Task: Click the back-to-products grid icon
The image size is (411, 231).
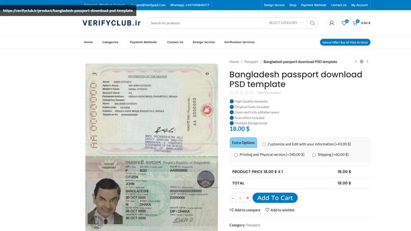Action: coord(361,62)
